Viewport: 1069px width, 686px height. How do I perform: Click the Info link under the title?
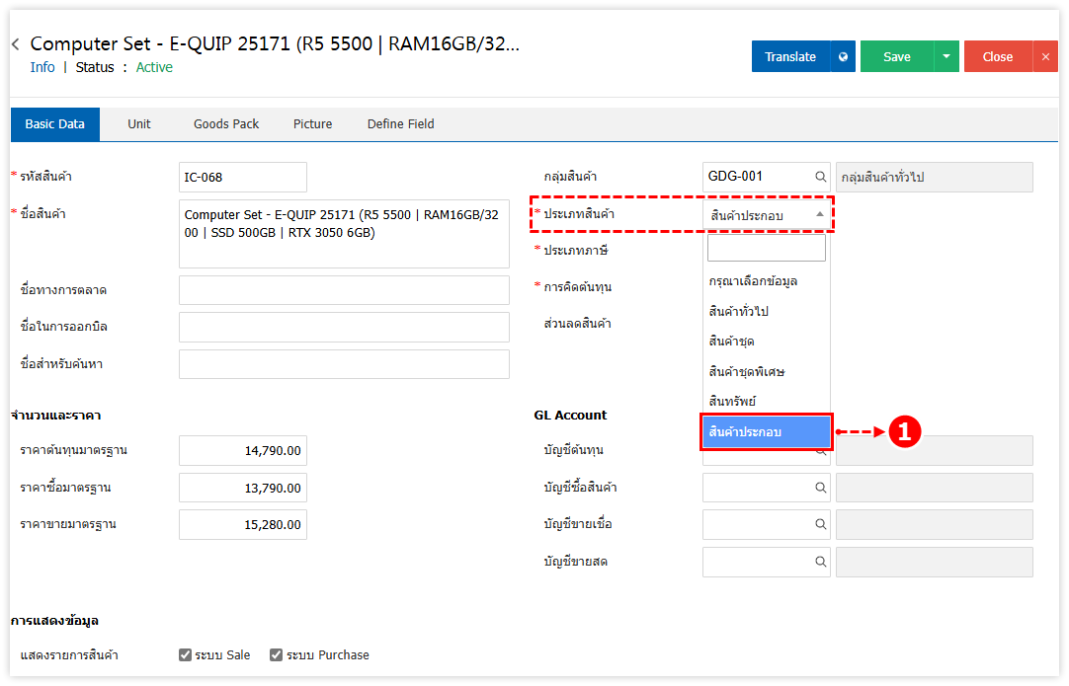tap(42, 68)
